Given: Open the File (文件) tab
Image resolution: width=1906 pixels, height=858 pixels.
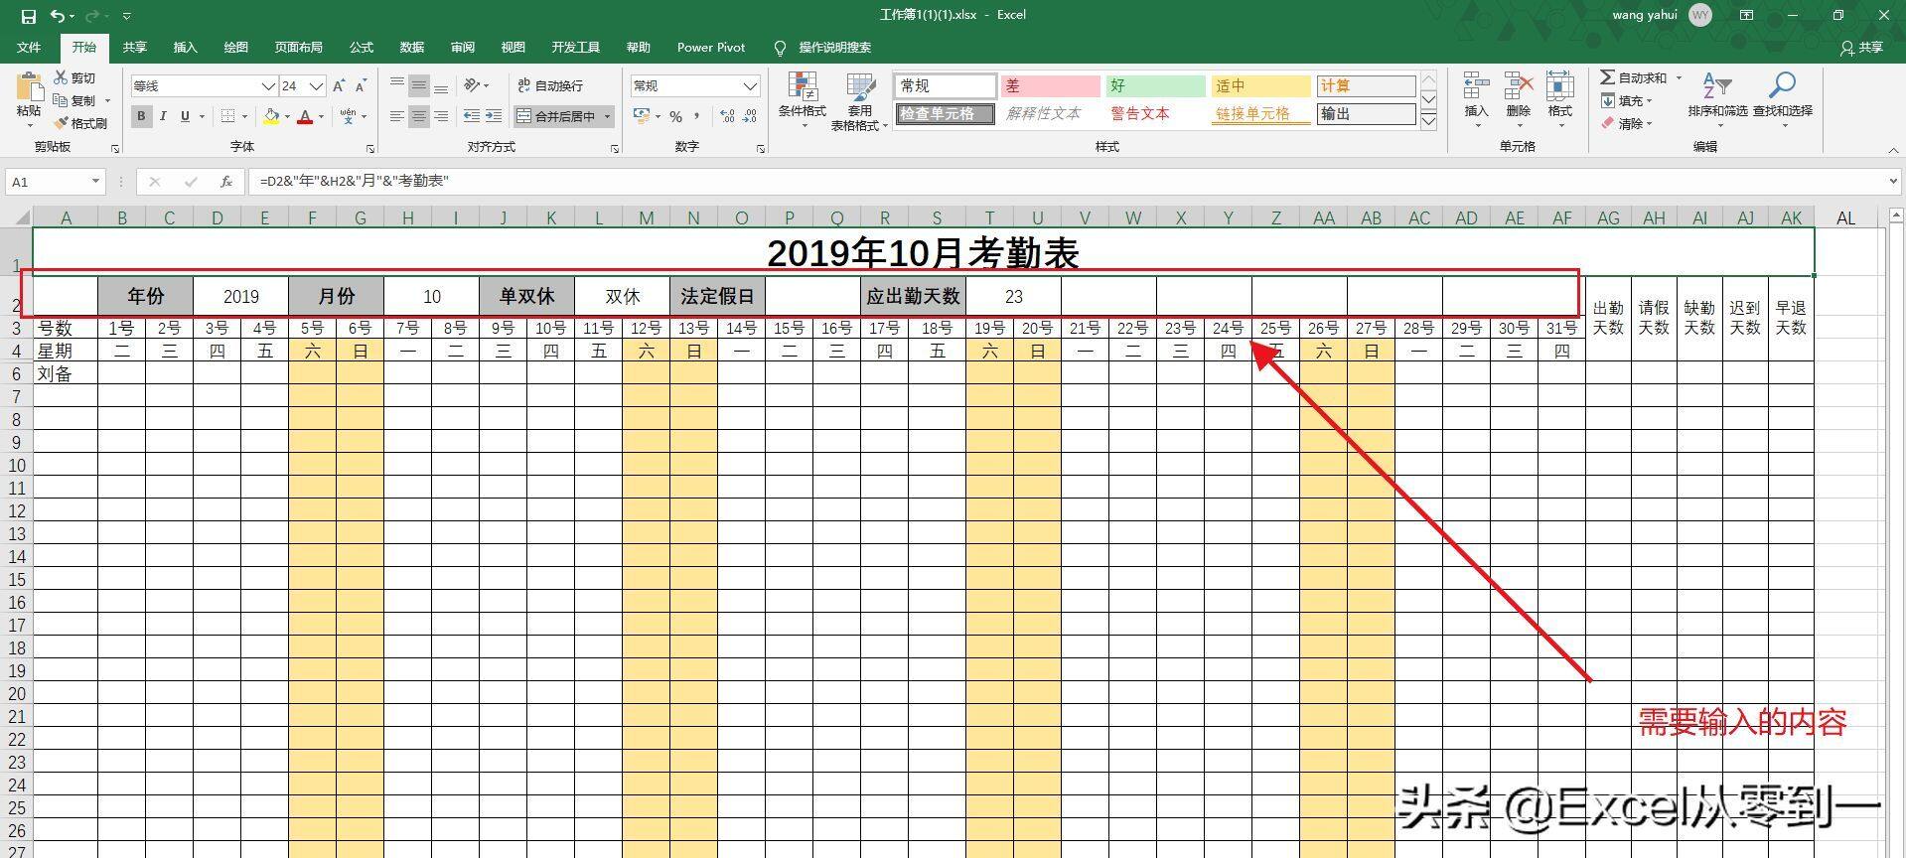Looking at the screenshot, I should [29, 47].
